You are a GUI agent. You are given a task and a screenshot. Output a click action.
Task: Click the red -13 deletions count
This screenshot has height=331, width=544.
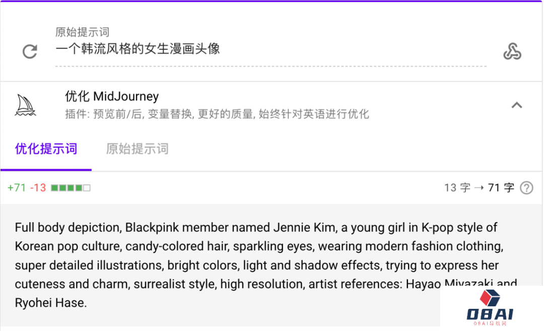pos(38,188)
